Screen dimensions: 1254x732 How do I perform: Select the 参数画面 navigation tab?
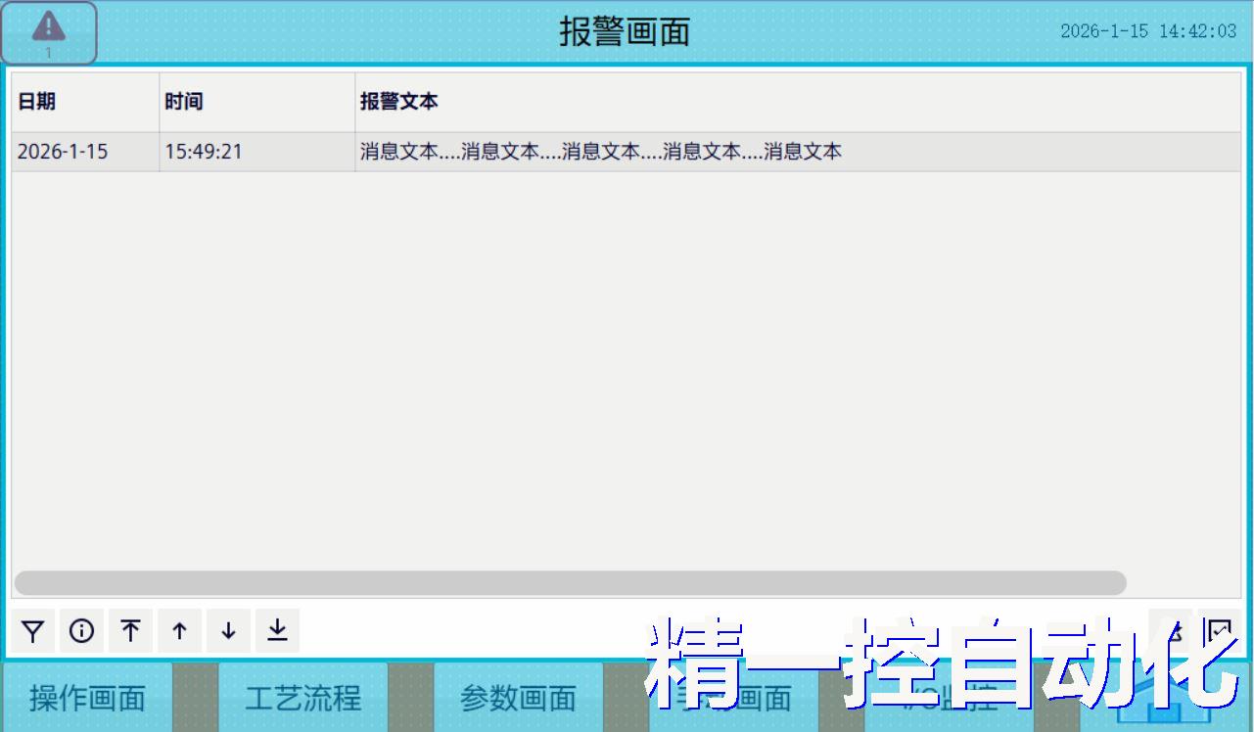pyautogui.click(x=517, y=698)
